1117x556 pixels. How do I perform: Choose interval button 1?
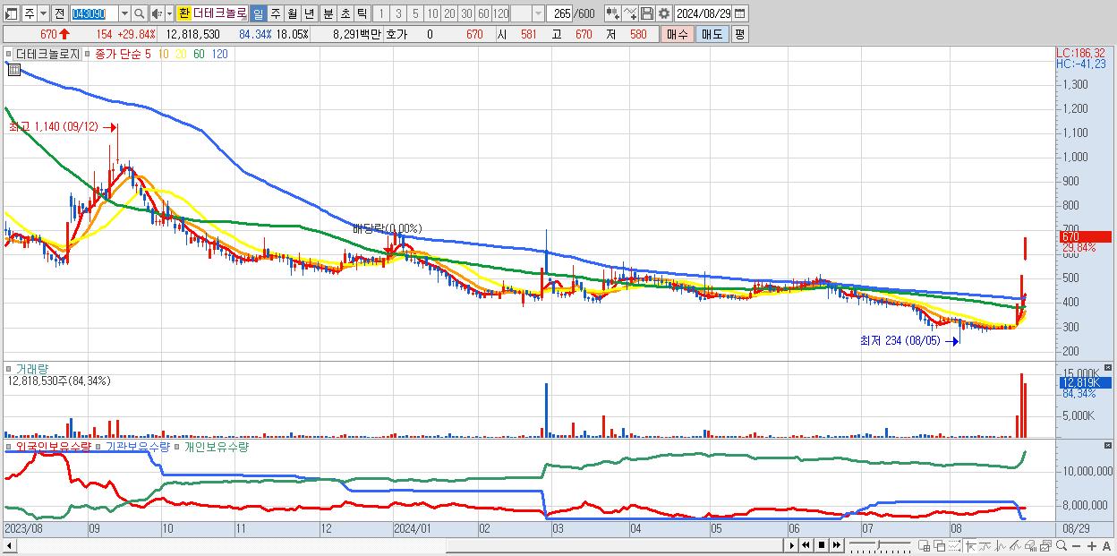380,13
